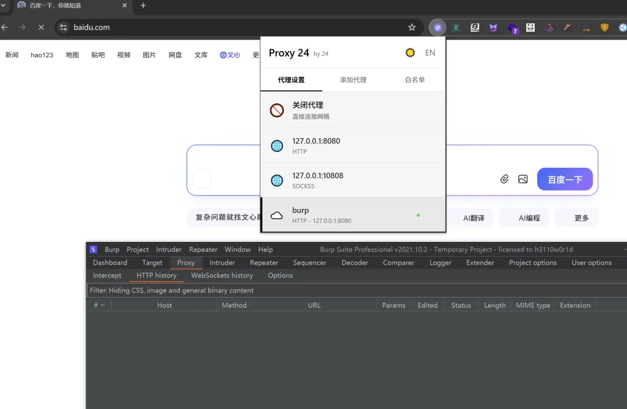
Task: Switch to the Target tab in Burp
Action: click(x=152, y=262)
